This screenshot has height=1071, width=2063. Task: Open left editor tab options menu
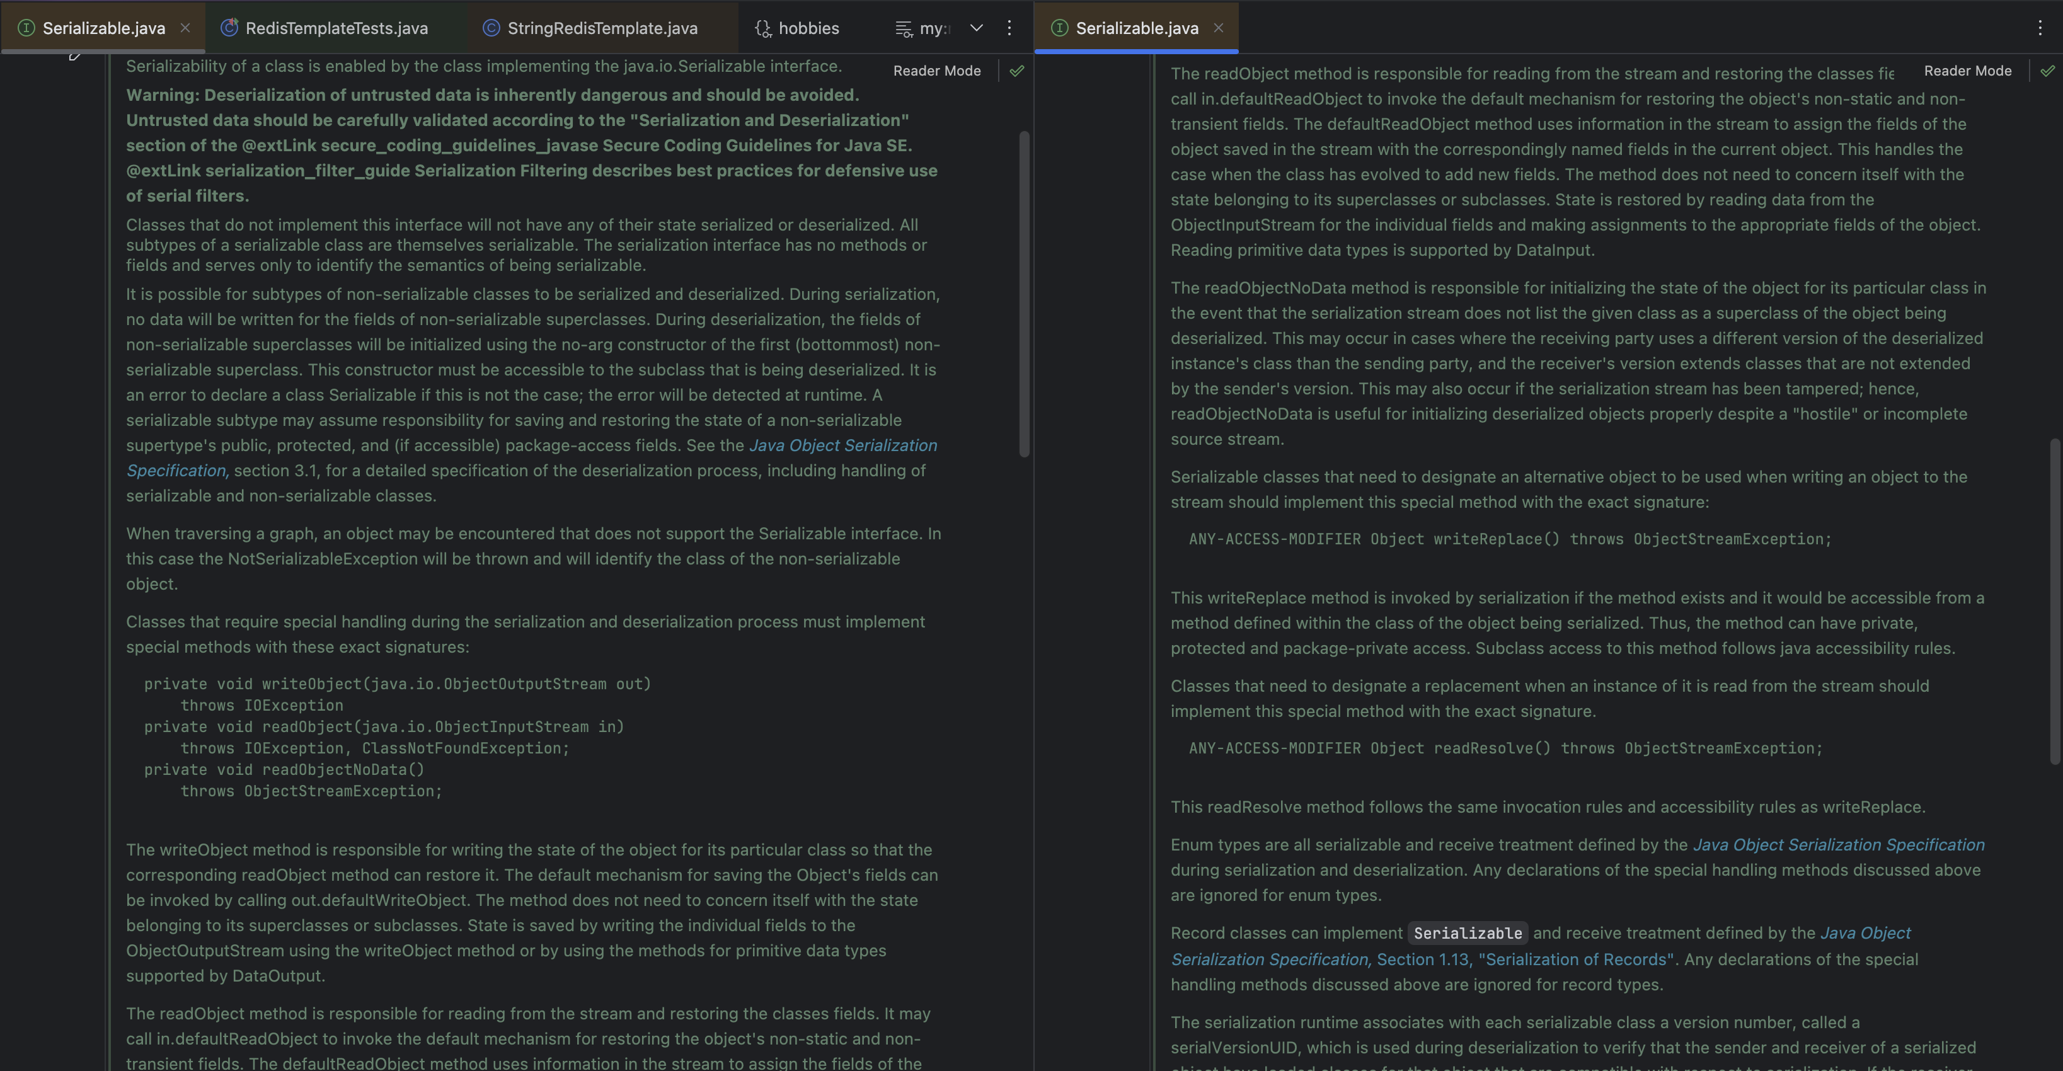pos(1009,28)
